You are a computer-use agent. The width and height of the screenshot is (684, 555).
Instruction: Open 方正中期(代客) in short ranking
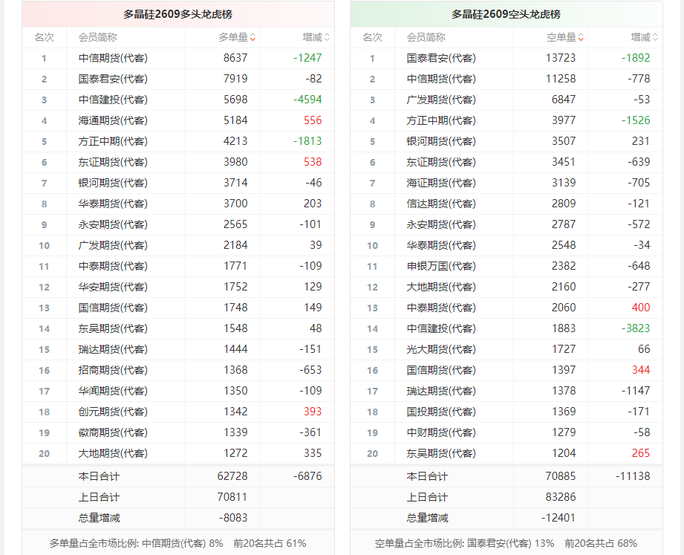441,120
